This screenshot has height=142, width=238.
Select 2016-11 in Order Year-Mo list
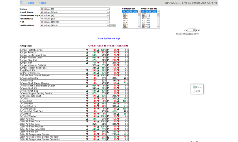(x=149, y=14)
